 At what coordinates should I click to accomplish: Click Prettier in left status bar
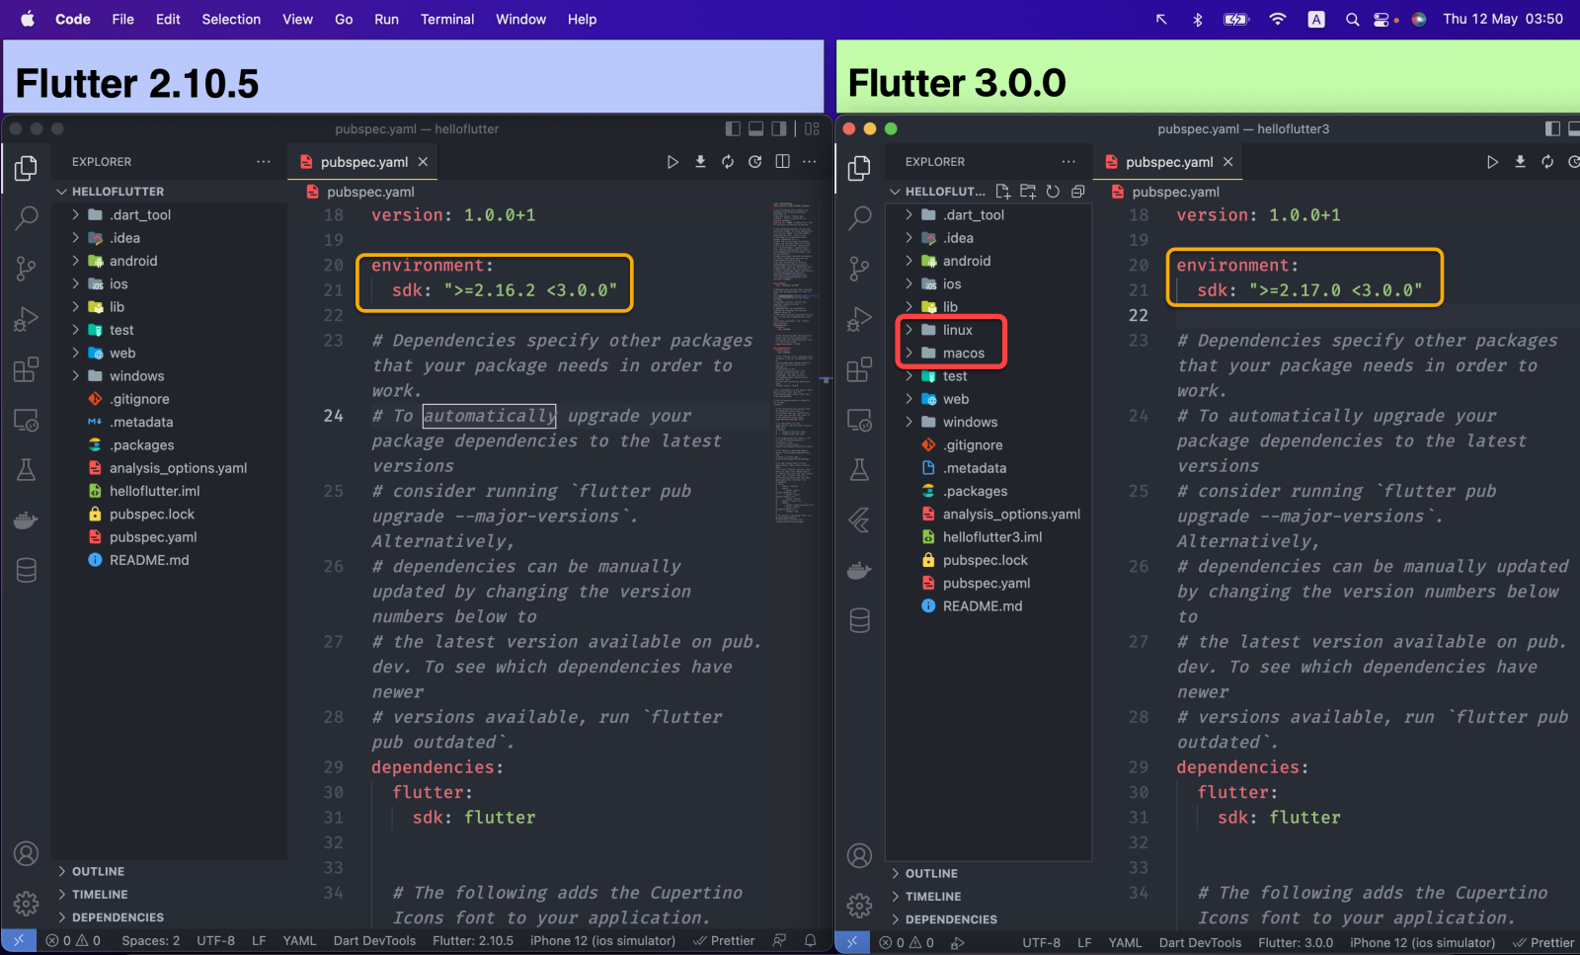pyautogui.click(x=724, y=941)
